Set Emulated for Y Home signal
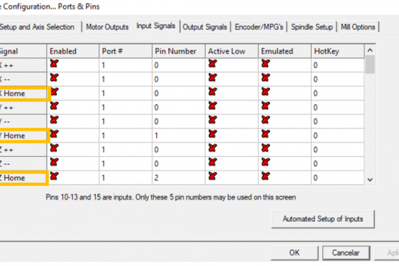Viewport: 399px width, 266px height. [265, 135]
